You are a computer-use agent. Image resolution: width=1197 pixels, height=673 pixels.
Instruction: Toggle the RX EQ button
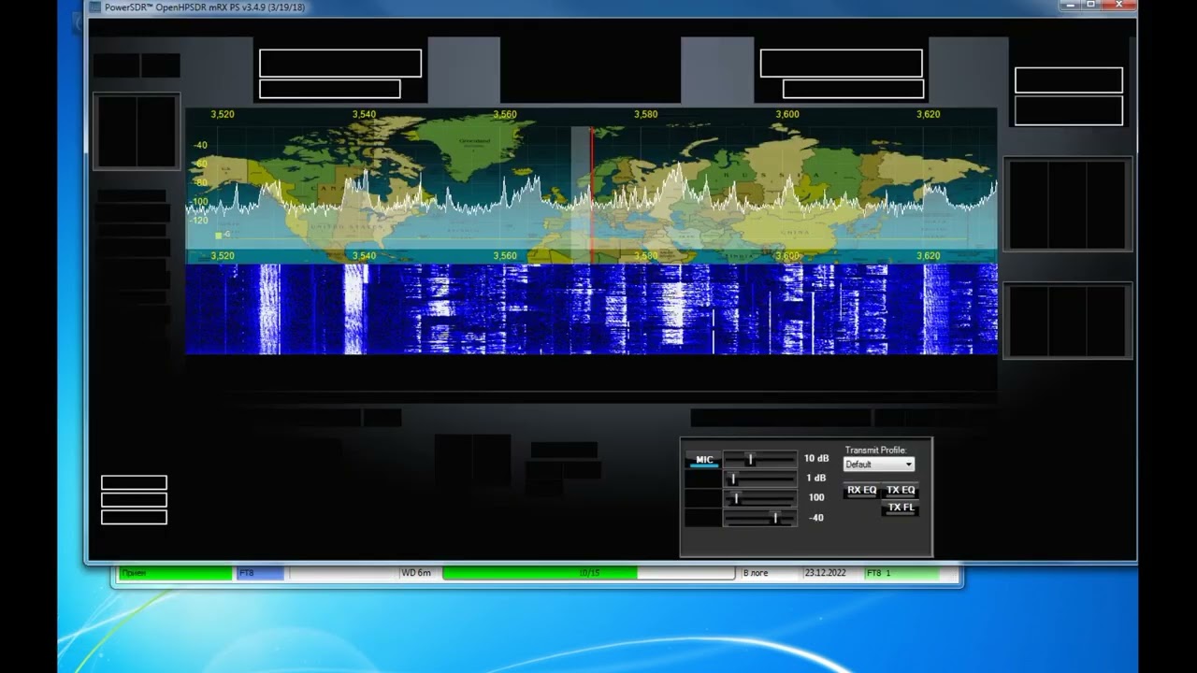click(x=861, y=491)
